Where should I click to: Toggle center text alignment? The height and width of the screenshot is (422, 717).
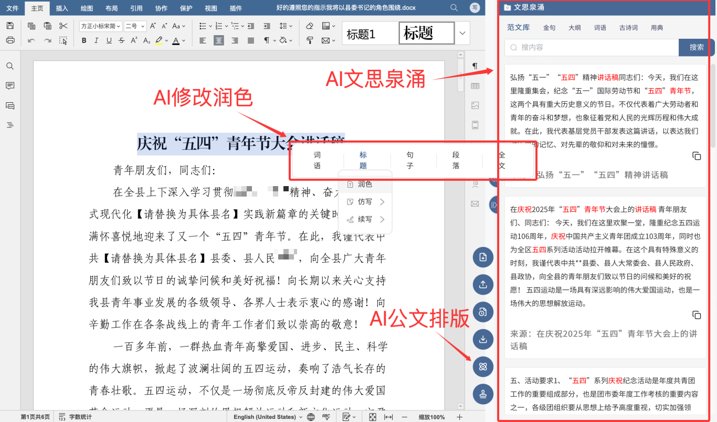point(218,40)
